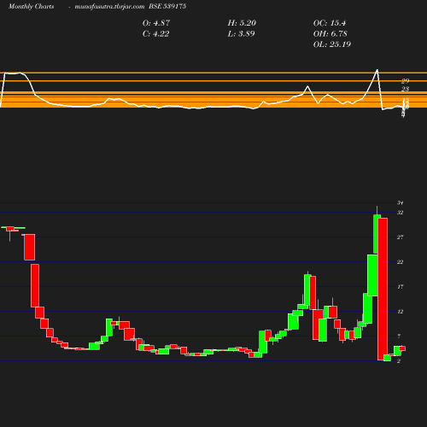The width and height of the screenshot is (427, 427).
Task: Click the 'OC: 15.4' reading
Action: 330,23
